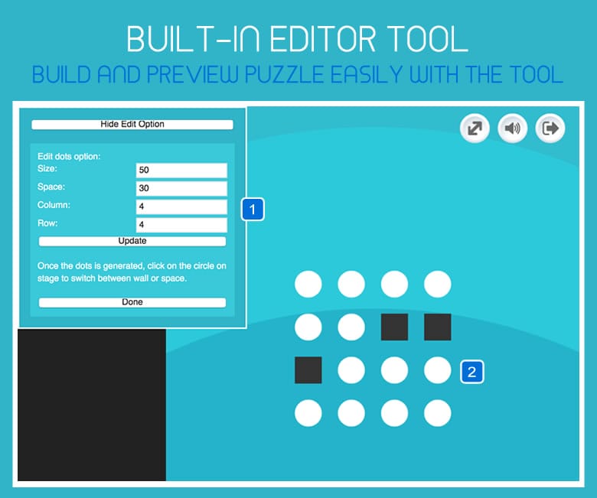Viewport: 597px width, 498px height.
Task: Switch top-left white circle to wall
Action: tap(308, 284)
